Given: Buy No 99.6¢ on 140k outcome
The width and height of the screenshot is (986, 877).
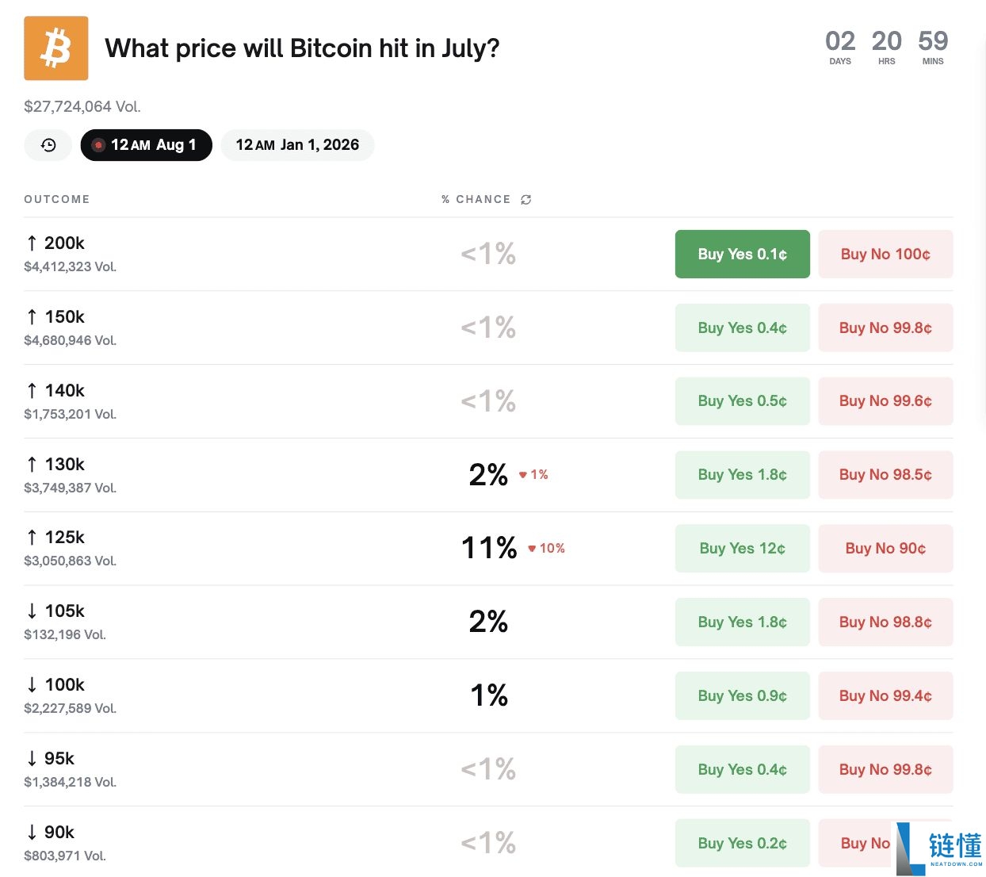Looking at the screenshot, I should coord(885,401).
